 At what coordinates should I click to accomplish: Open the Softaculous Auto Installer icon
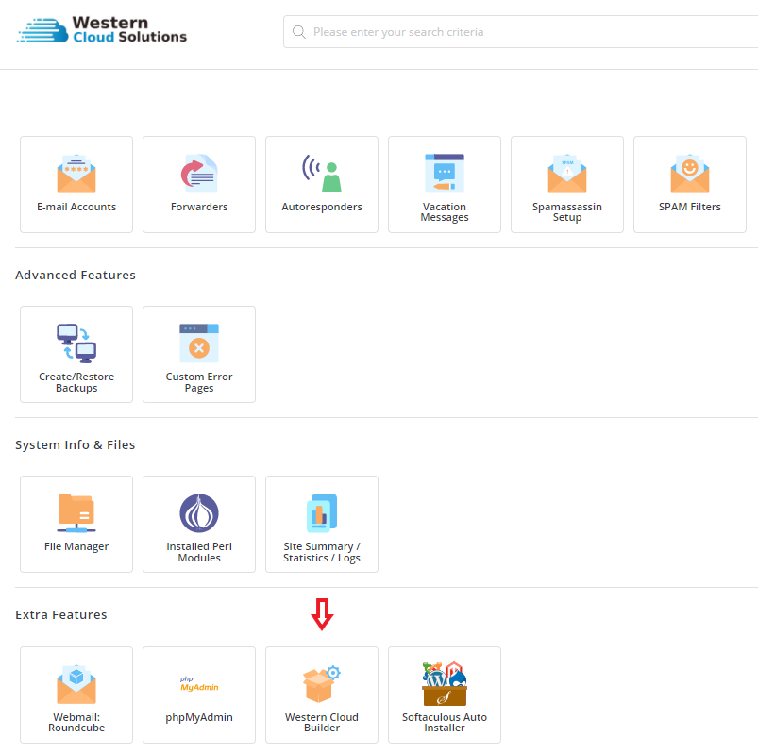[x=445, y=684]
